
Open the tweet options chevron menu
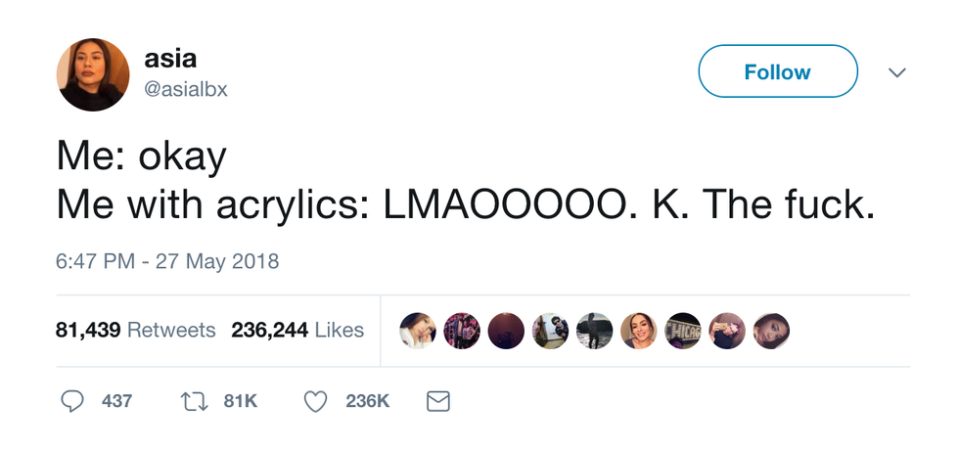click(x=896, y=72)
